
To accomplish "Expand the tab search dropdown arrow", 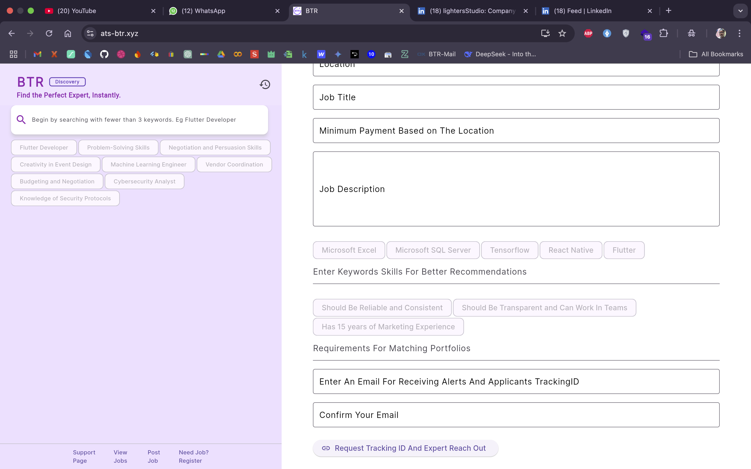I will point(740,11).
